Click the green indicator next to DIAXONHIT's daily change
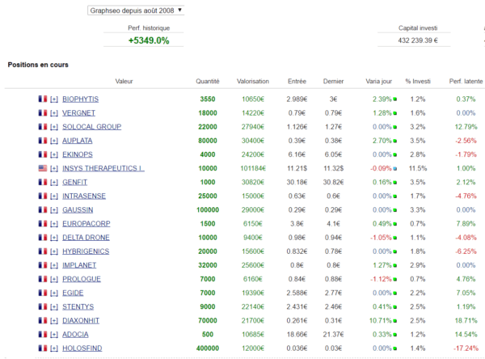The height and width of the screenshot is (359, 485). (x=395, y=321)
